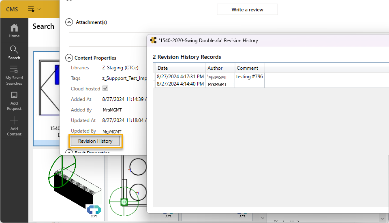Screen dimensions: 389x223
Task: Click the Add Request sidebar icon
Action: coord(14,101)
